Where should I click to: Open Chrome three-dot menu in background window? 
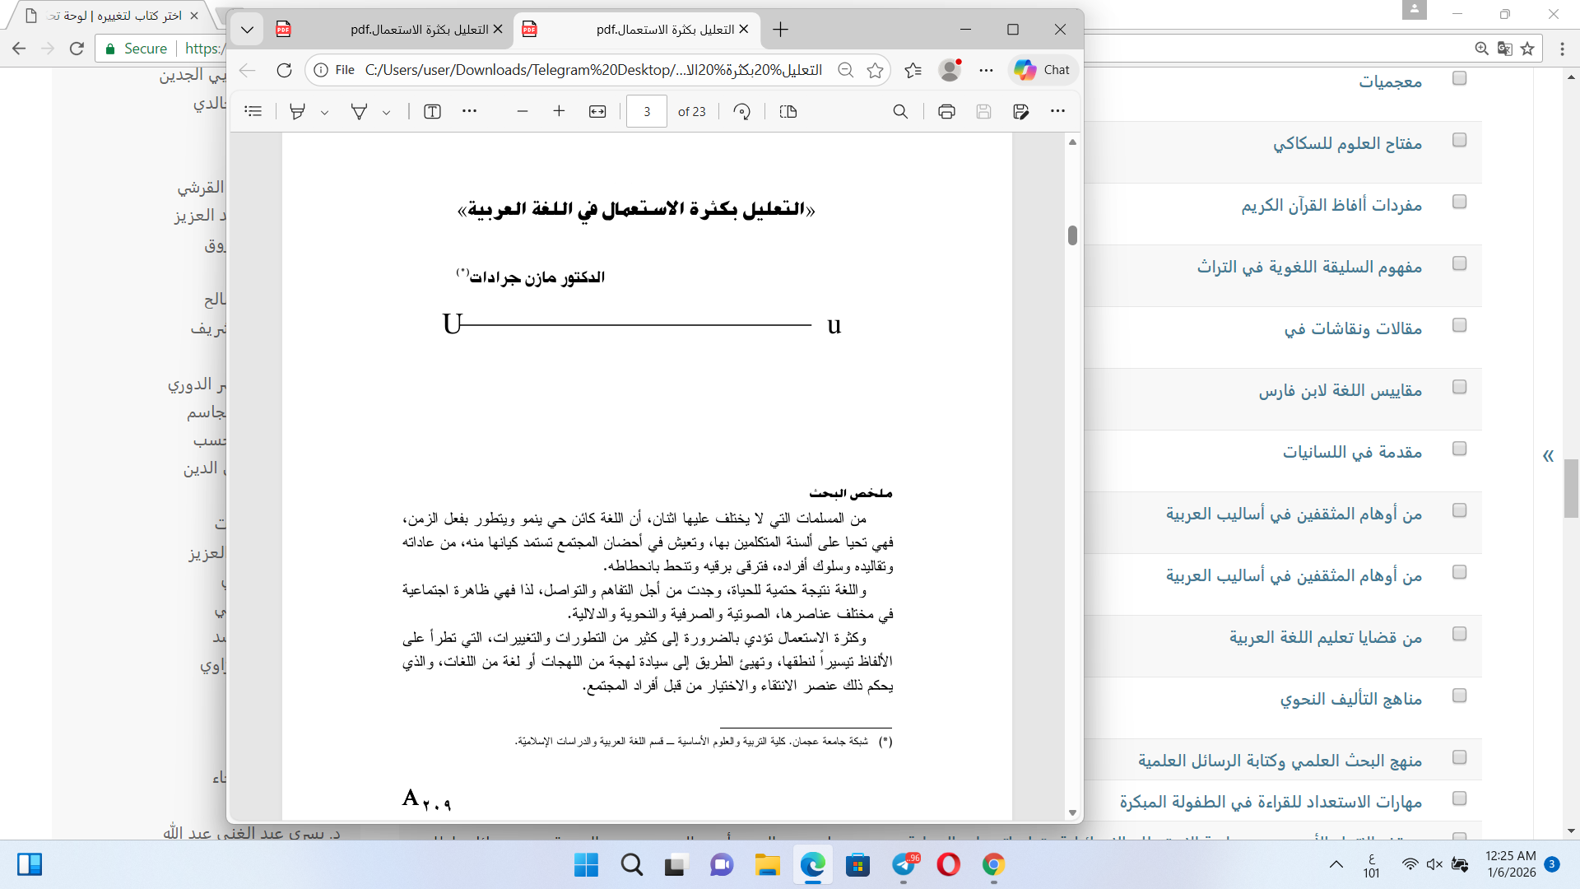(x=1562, y=49)
